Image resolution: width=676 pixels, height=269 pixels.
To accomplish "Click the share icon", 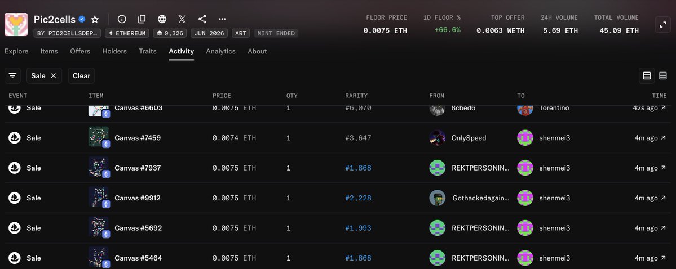I will click(x=202, y=19).
